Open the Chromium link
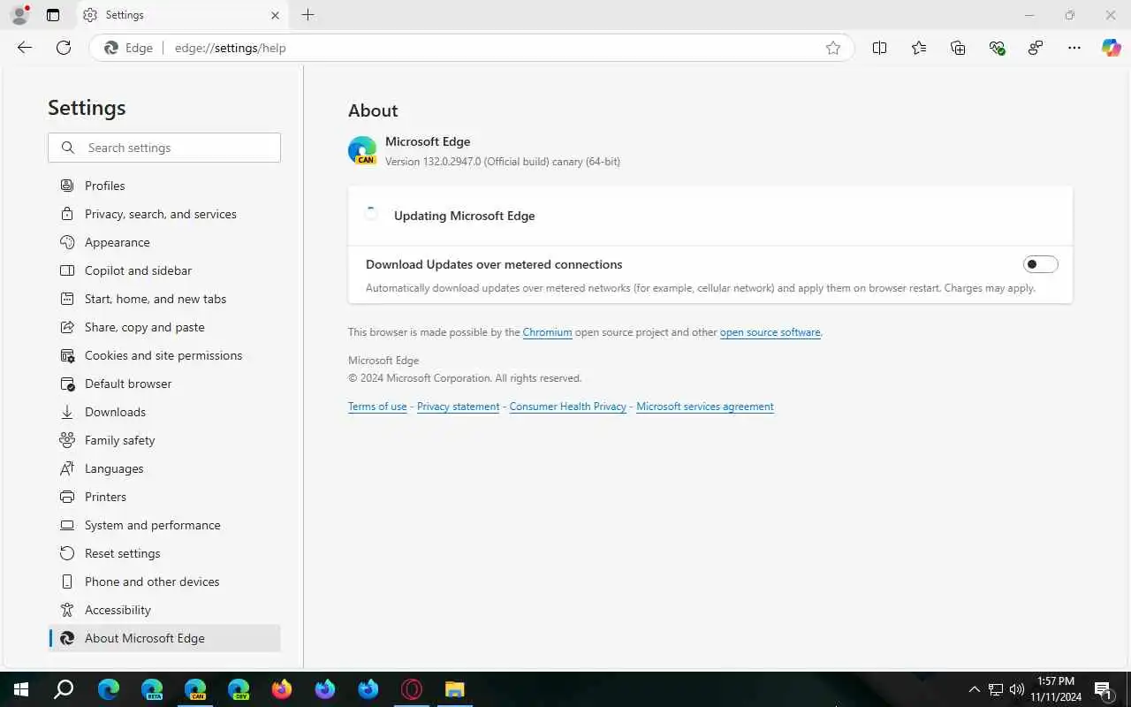Viewport: 1131px width, 707px height. coord(547,332)
